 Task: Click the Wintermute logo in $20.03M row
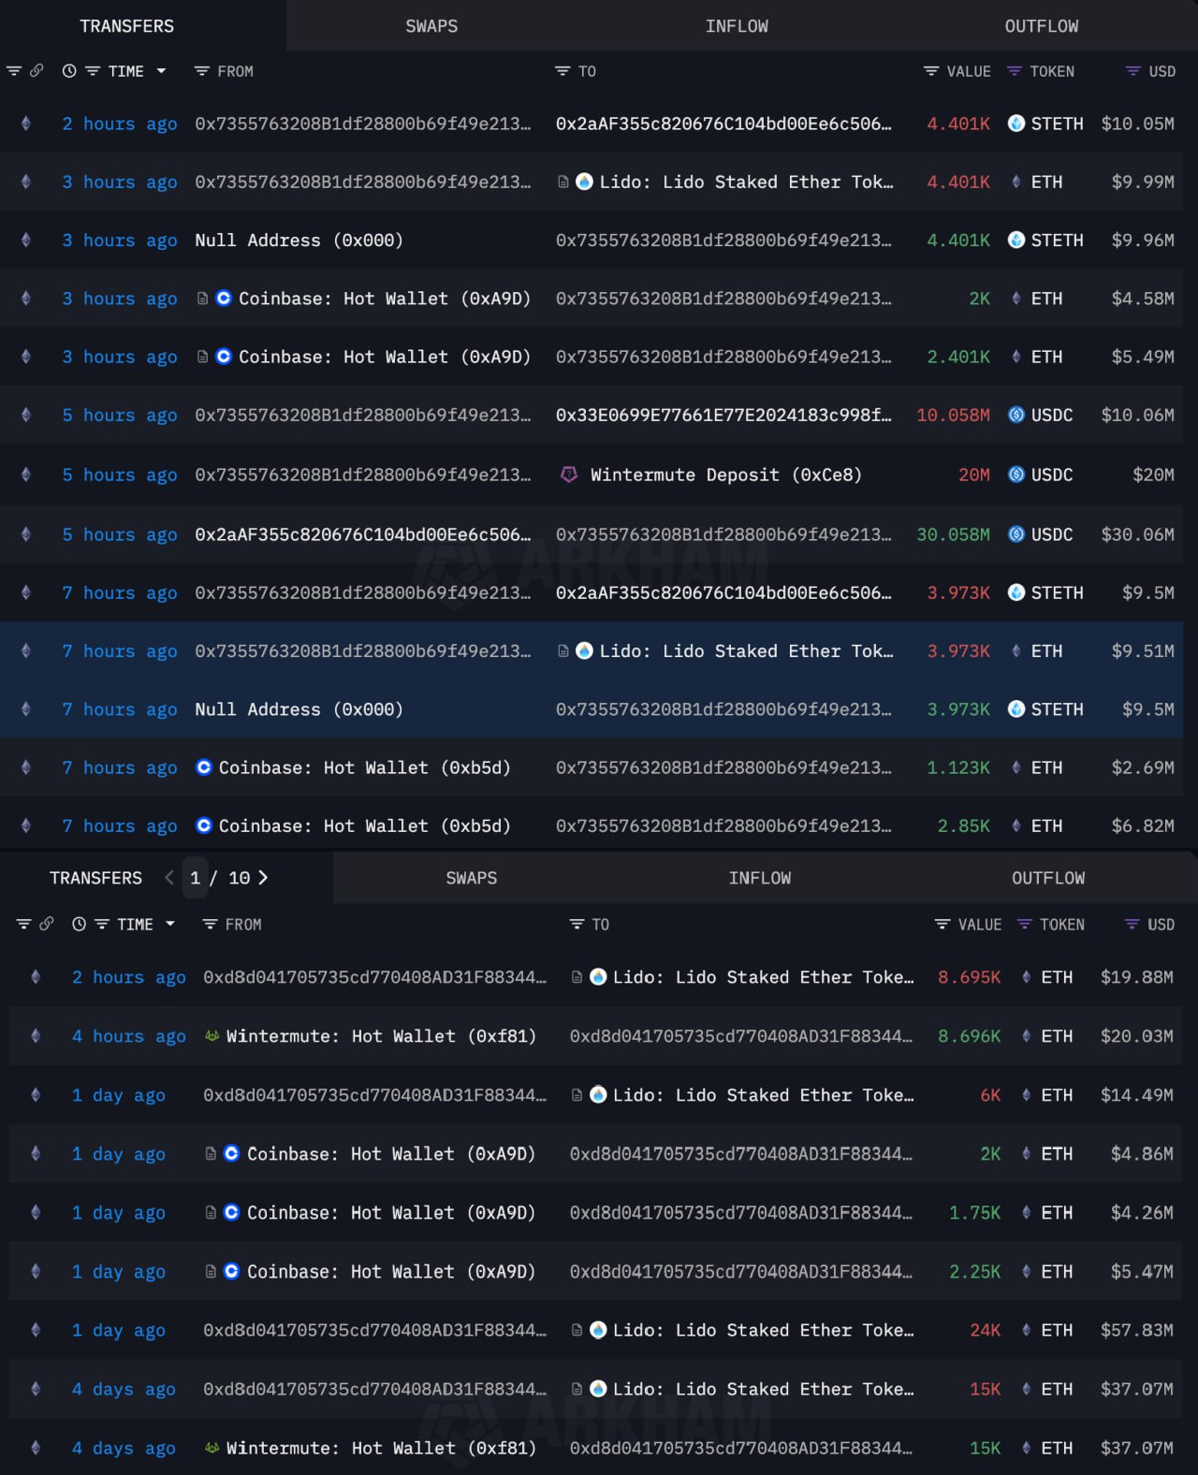coord(212,1035)
